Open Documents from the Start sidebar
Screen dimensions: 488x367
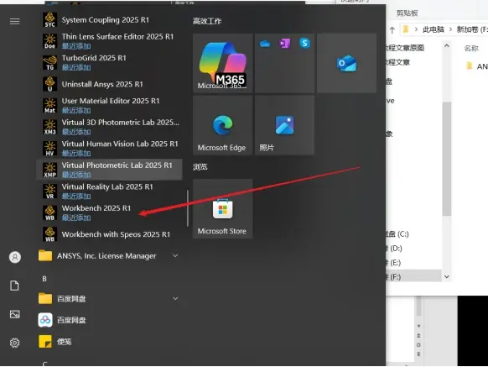(x=14, y=286)
